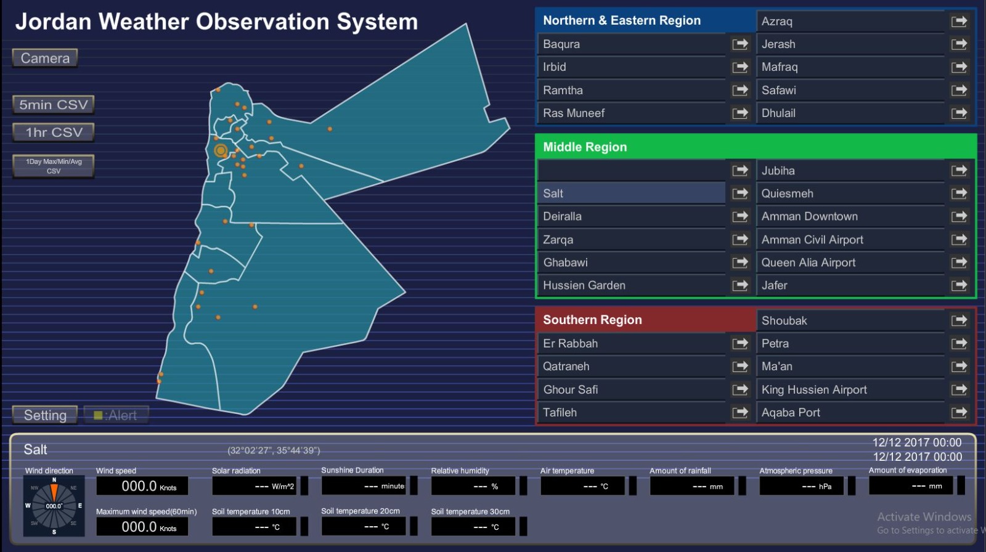Viewport: 986px width, 552px height.
Task: Click the arrow icon beside Aqaba Port
Action: pos(959,413)
